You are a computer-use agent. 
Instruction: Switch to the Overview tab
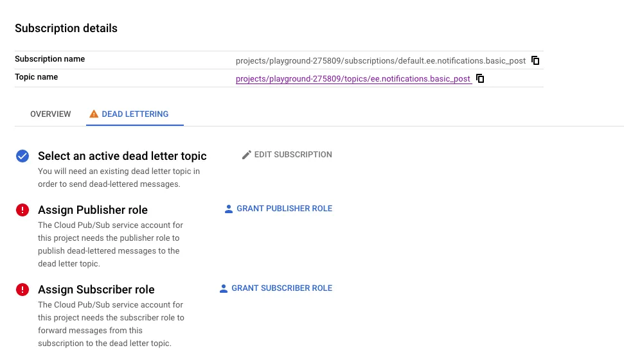tap(51, 114)
